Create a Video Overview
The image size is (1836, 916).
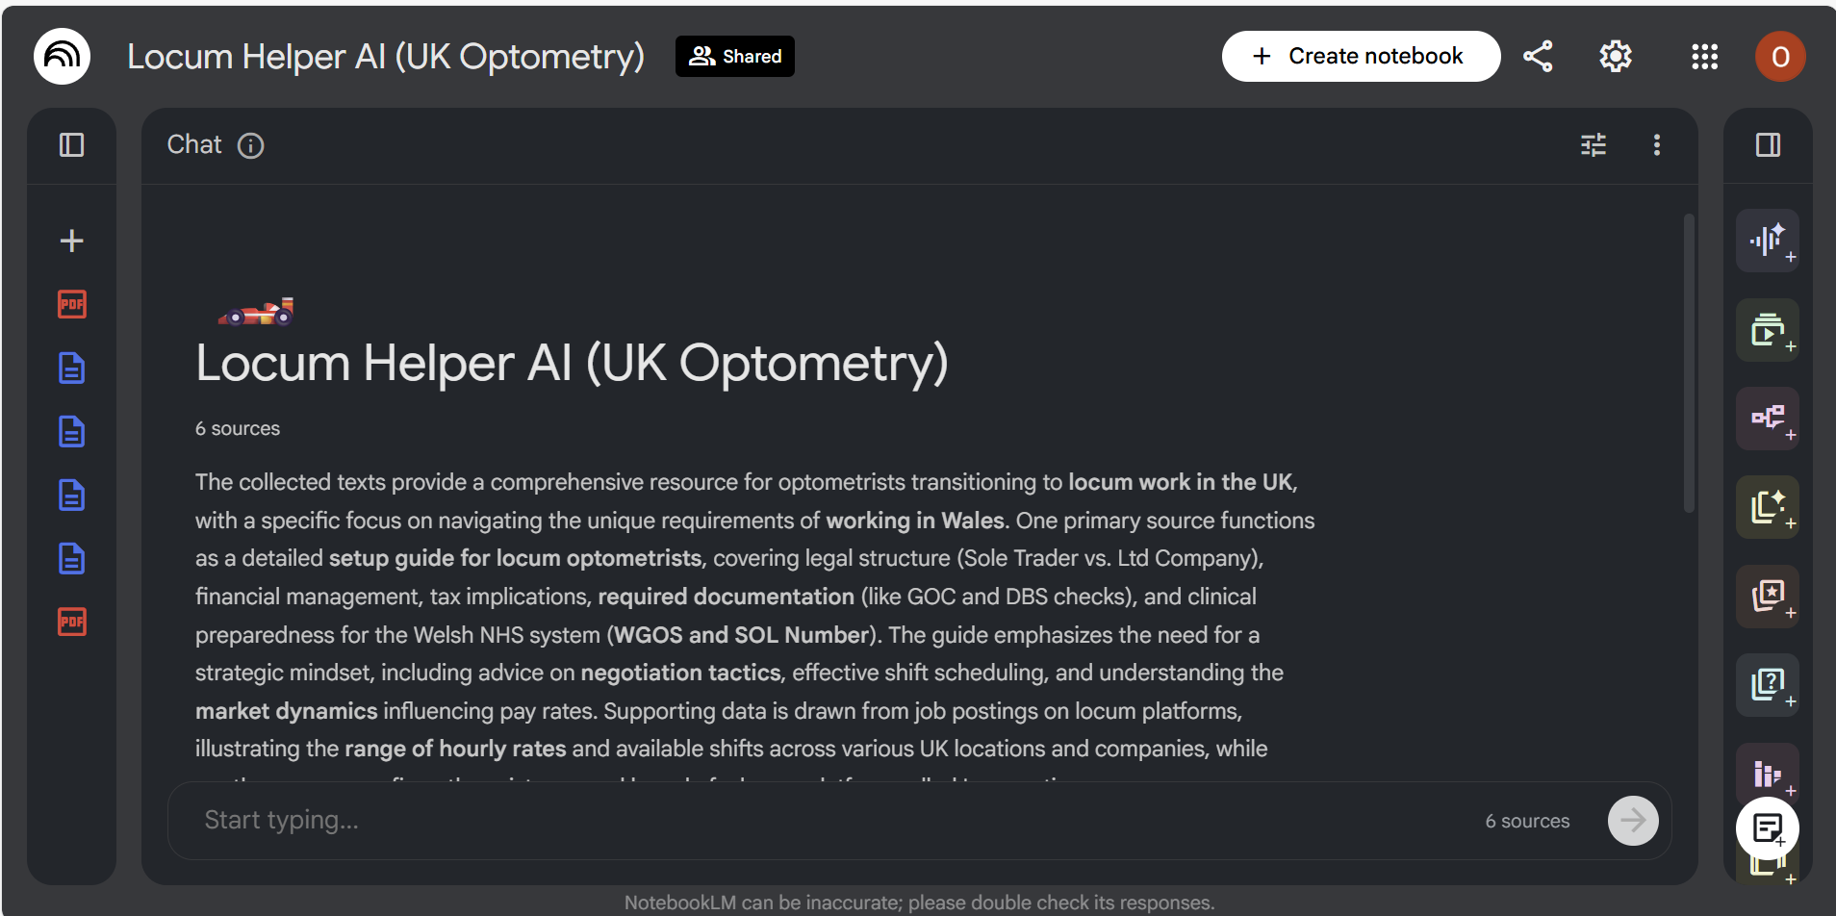click(1769, 331)
